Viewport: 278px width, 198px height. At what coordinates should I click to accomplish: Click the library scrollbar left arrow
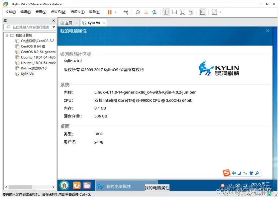(6, 187)
